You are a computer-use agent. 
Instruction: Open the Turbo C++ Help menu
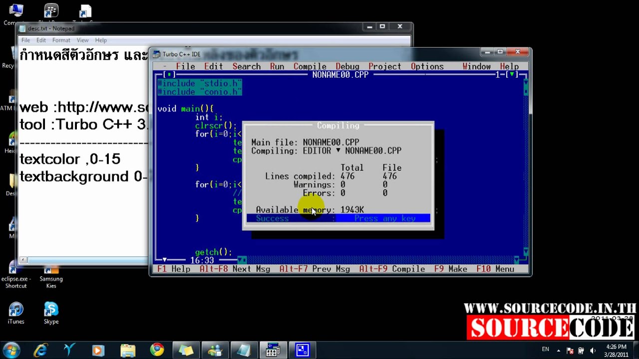[x=509, y=66]
